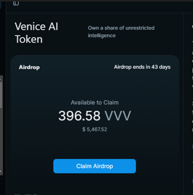
Task: Click the scrollbar down arrow
Action: [1, 172]
